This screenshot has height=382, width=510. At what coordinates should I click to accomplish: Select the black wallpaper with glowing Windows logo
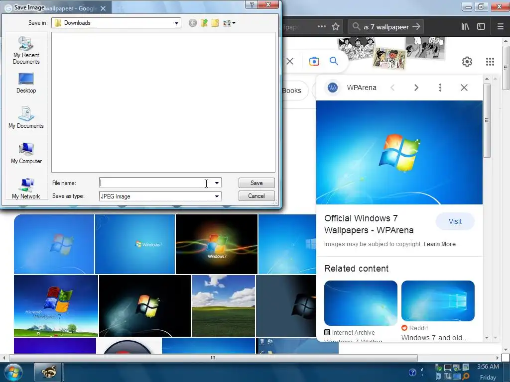point(145,306)
